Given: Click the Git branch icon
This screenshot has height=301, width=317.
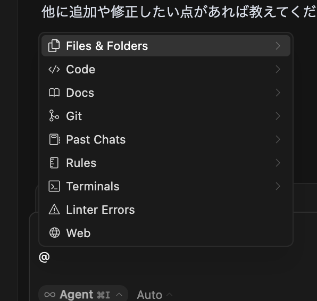Looking at the screenshot, I should (x=54, y=116).
